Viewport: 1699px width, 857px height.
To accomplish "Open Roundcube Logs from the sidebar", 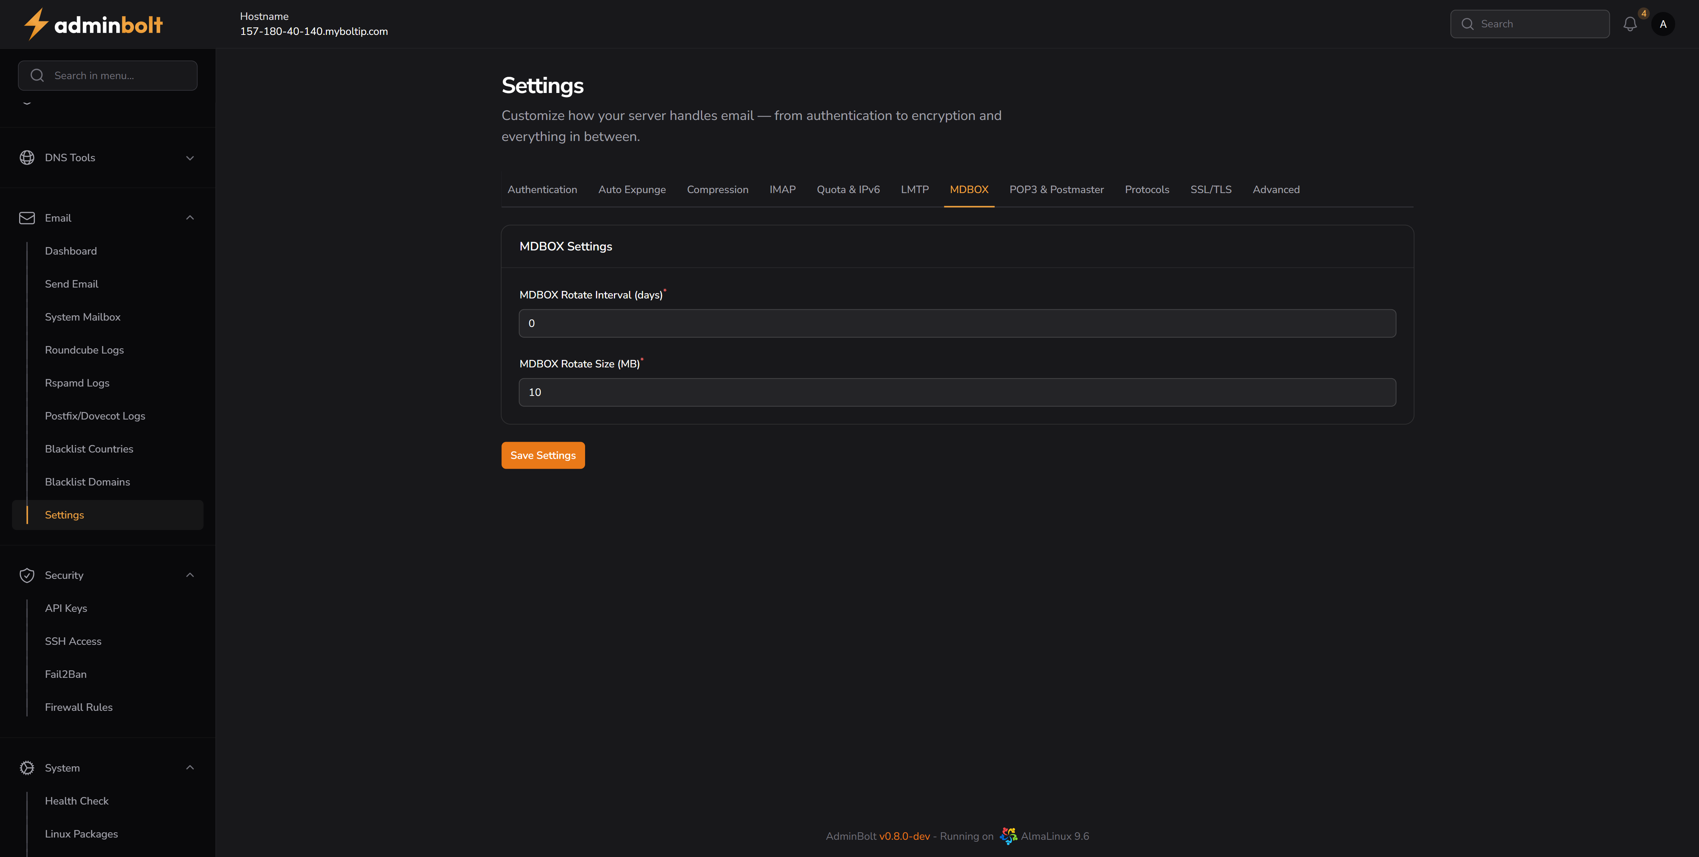I will pyautogui.click(x=84, y=350).
